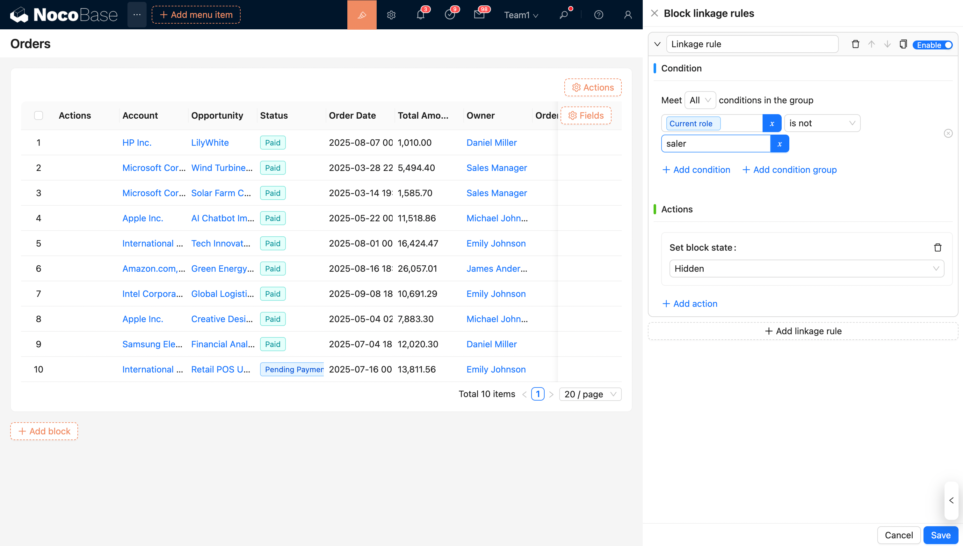The width and height of the screenshot is (963, 546).
Task: Check the select-all checkbox in table header
Action: (39, 115)
